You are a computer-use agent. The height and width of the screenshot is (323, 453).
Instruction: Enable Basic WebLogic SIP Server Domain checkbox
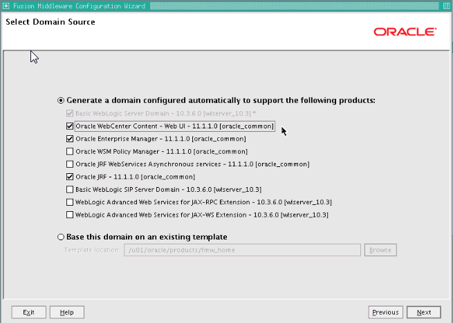70,190
